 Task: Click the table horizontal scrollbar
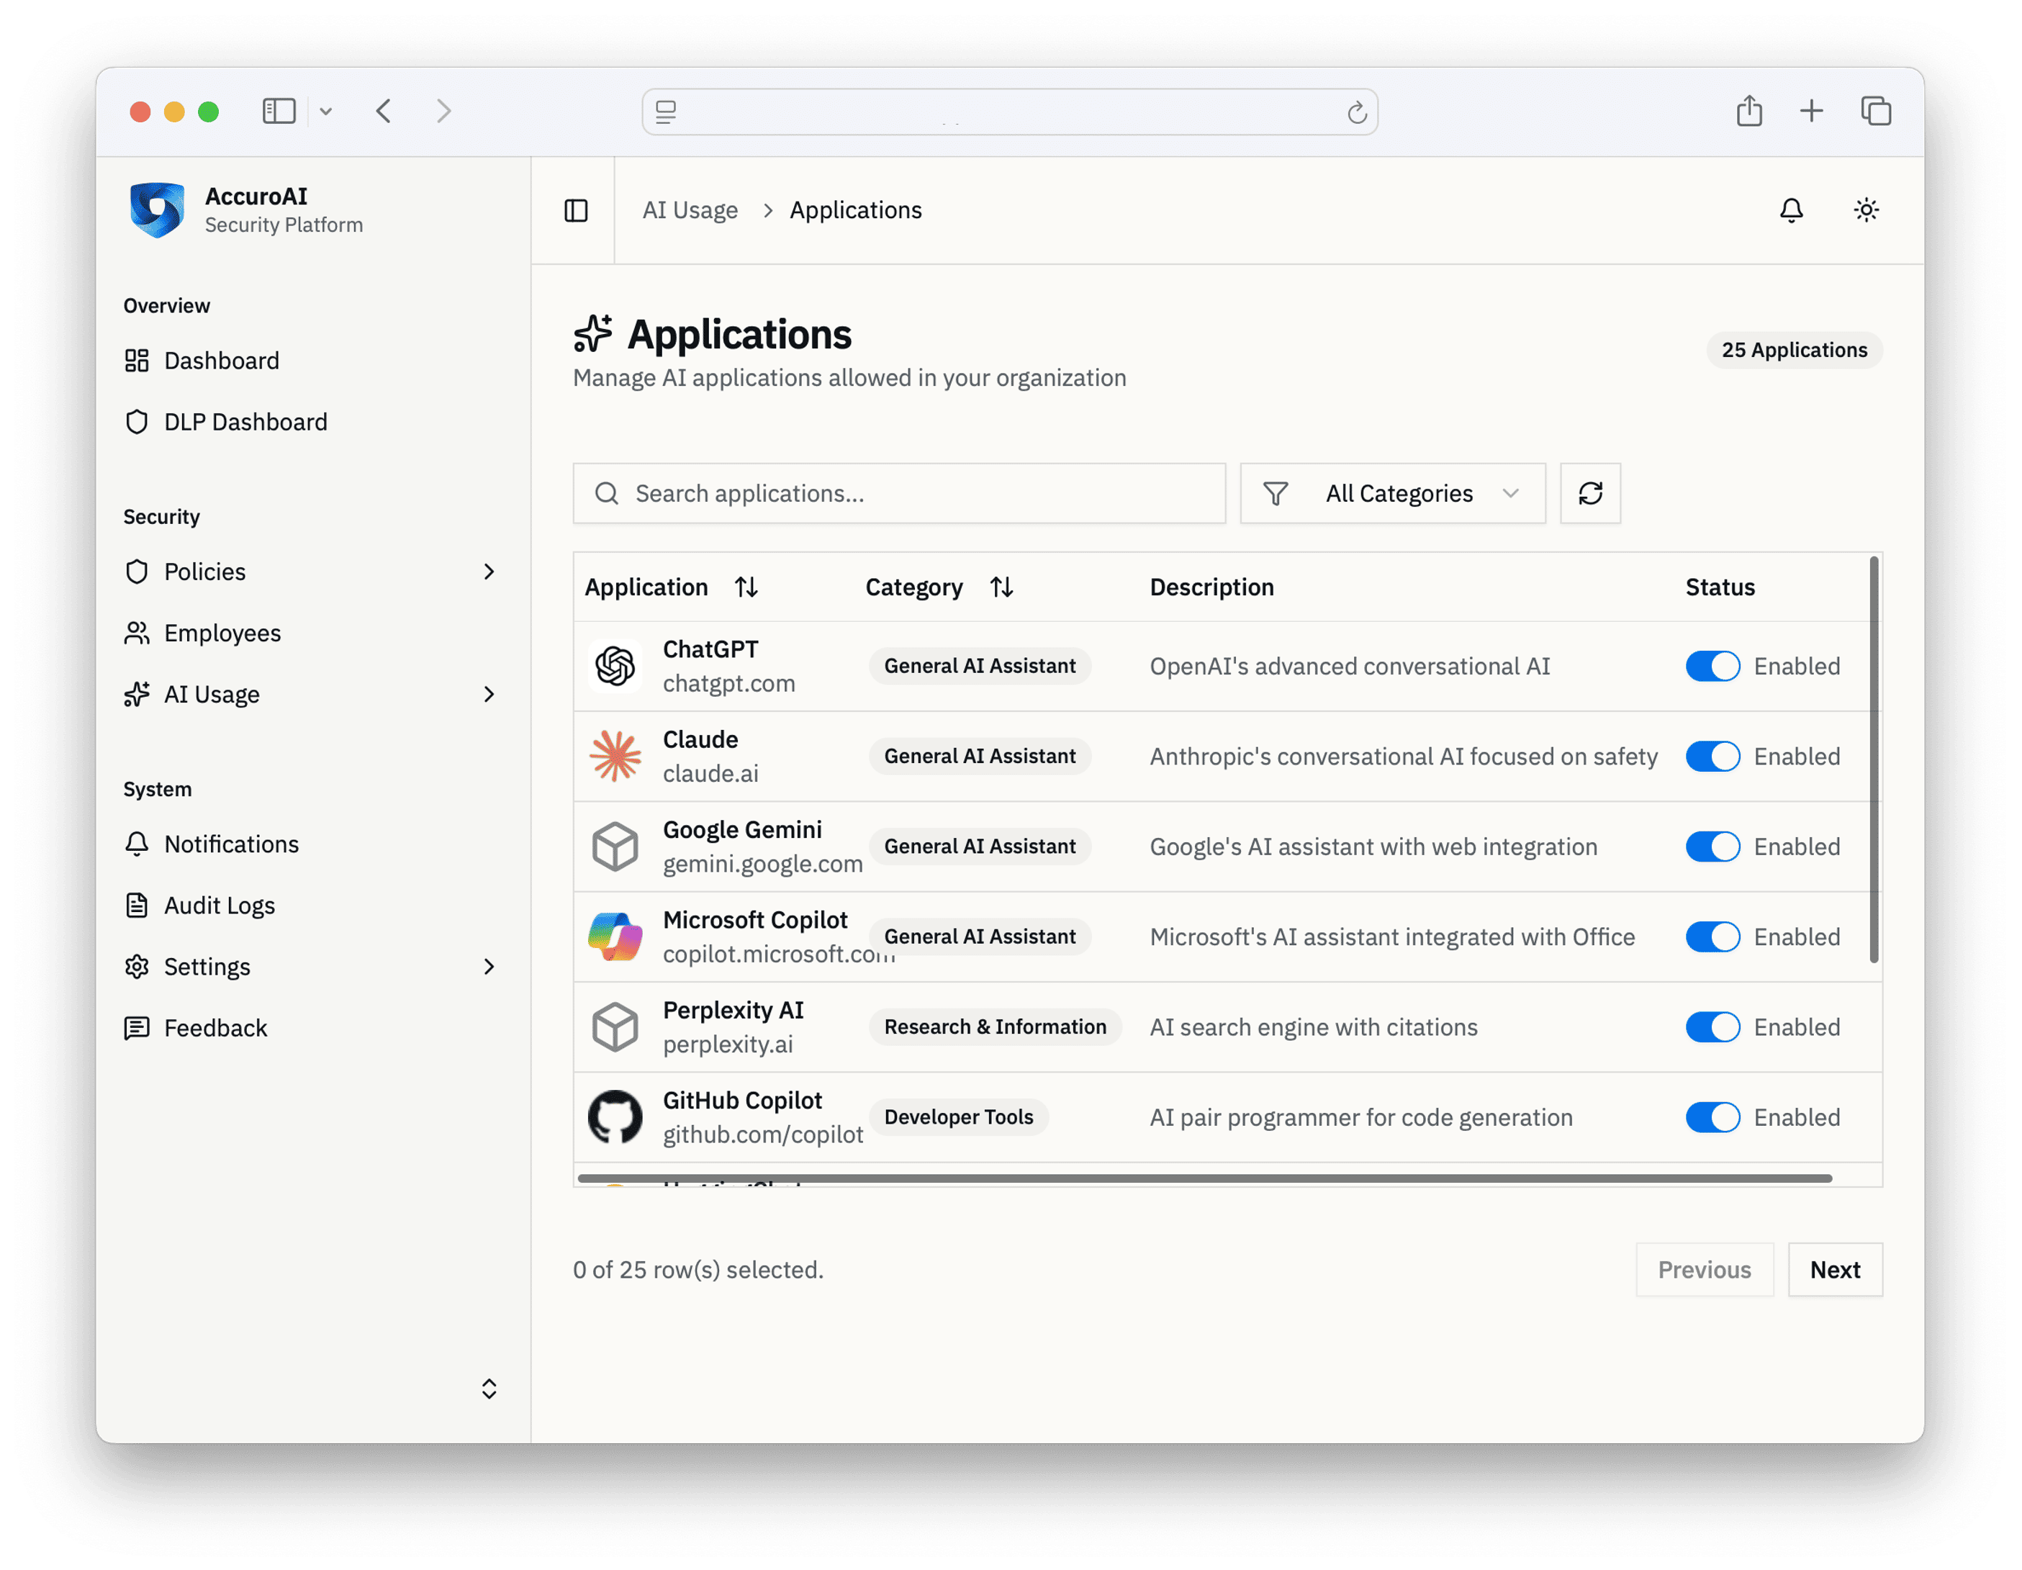(x=1204, y=1178)
